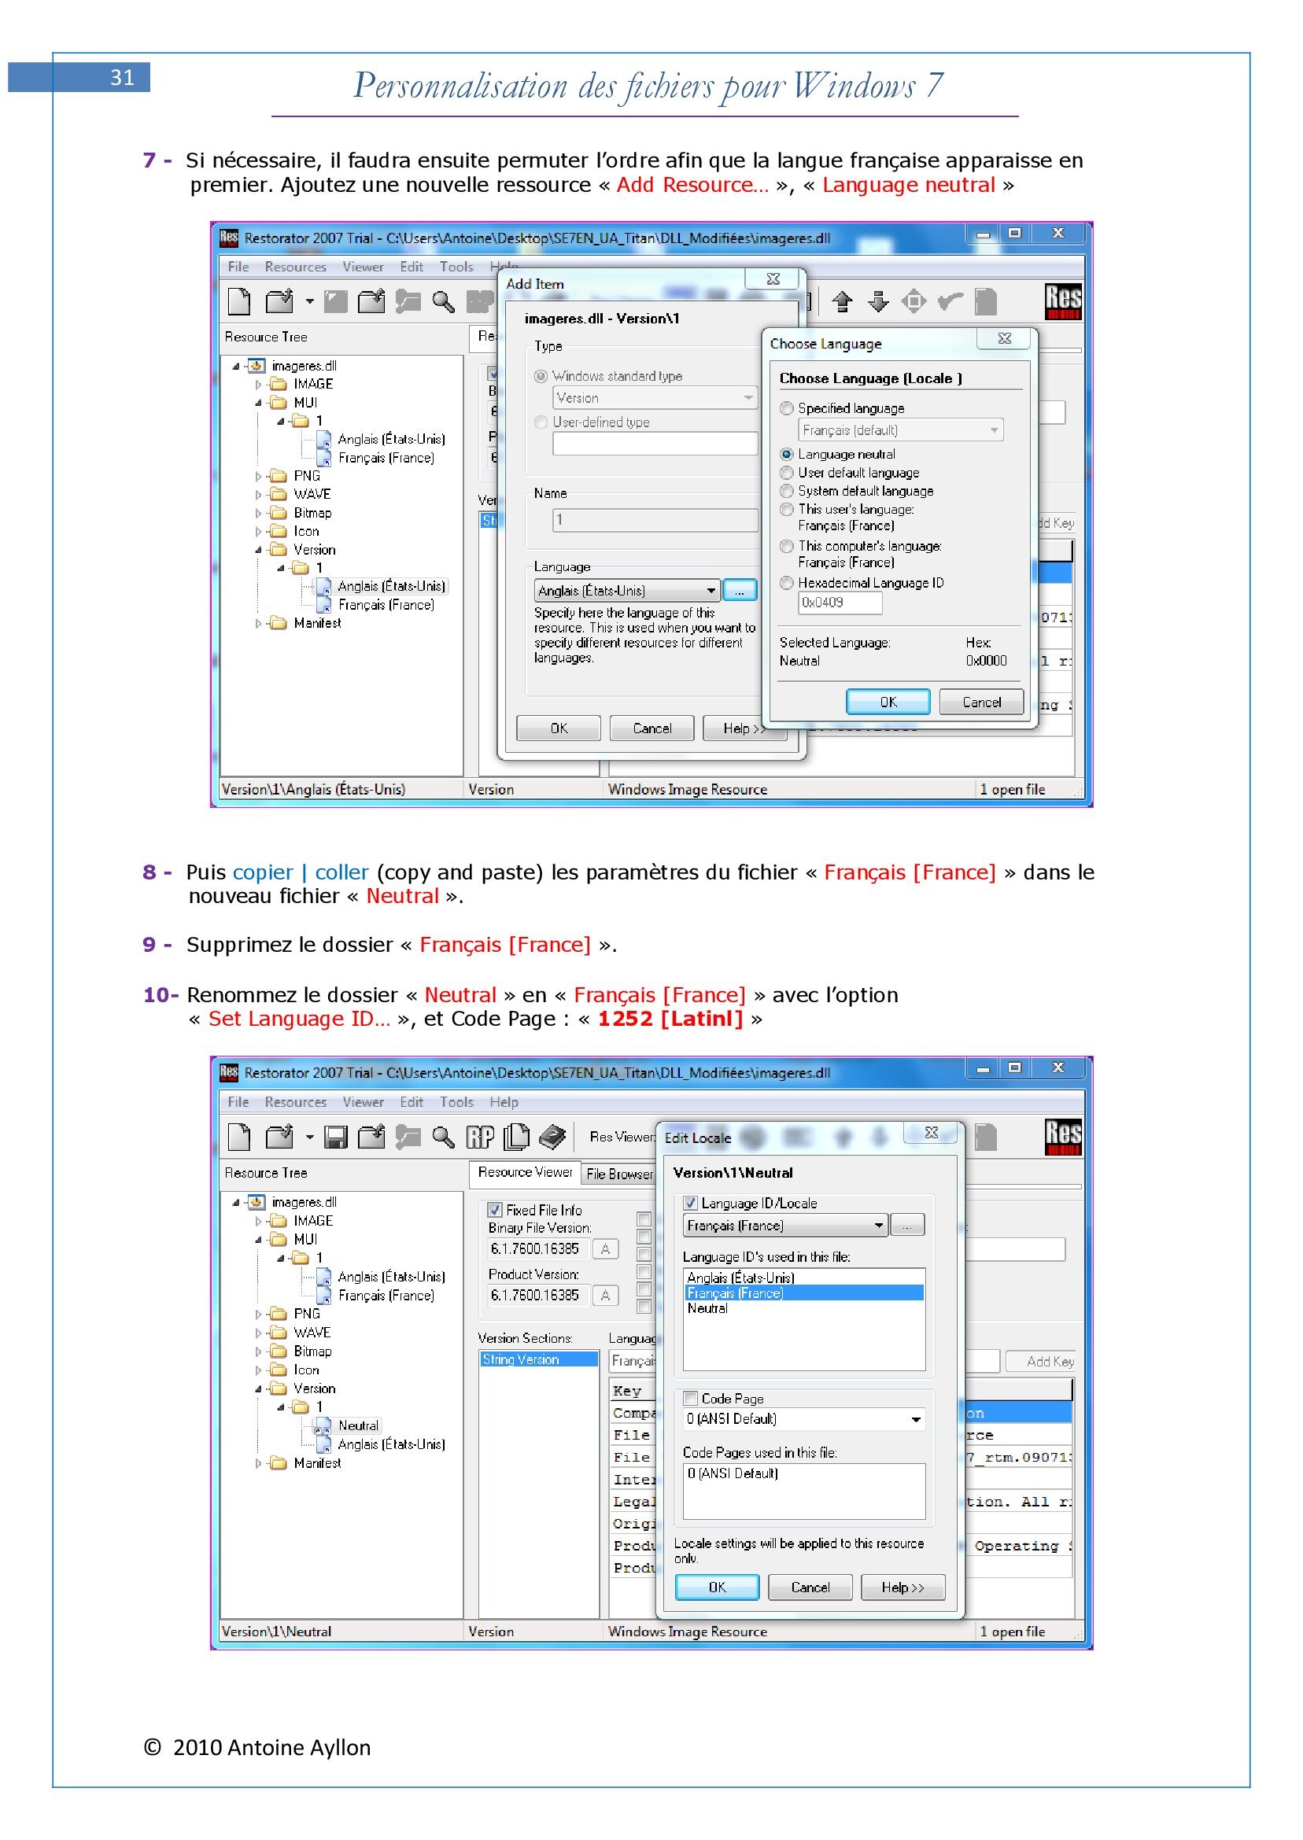Collapse Version folder in the Edit Locale window tree

(259, 1388)
